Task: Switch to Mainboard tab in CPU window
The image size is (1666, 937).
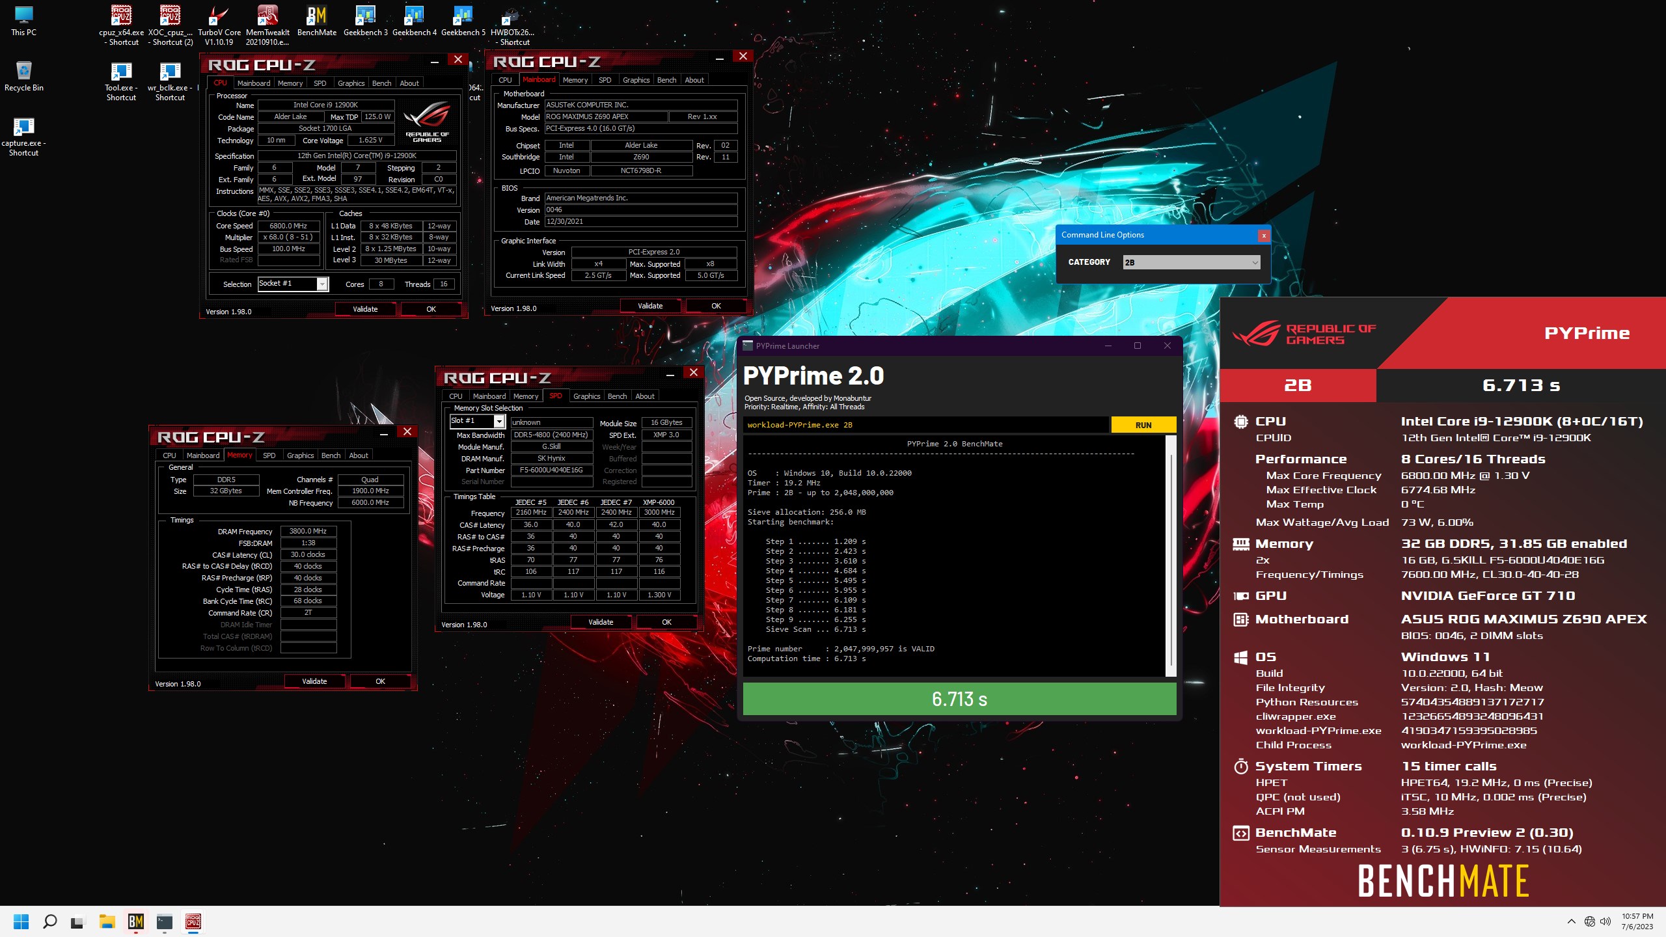Action: [253, 83]
